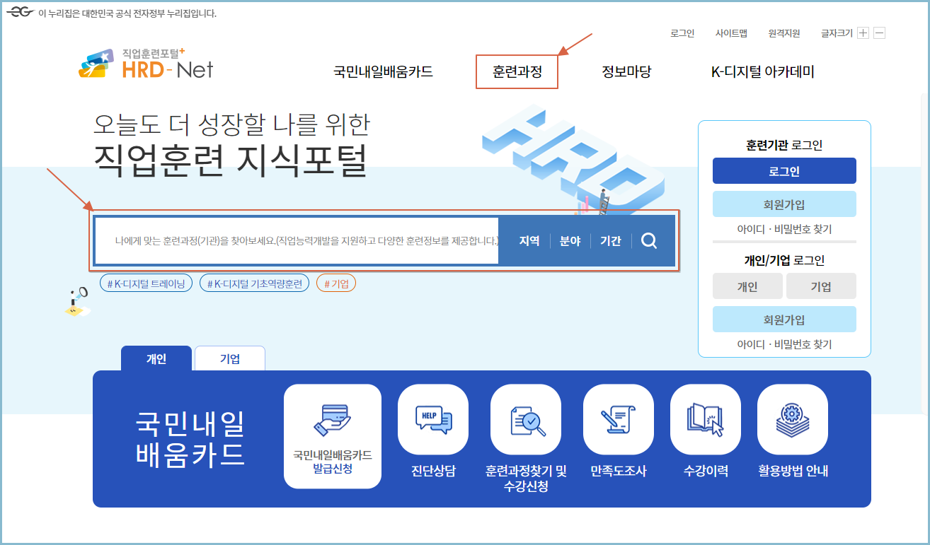Click the 만족도조사 survey icon
Image resolution: width=930 pixels, height=545 pixels.
pos(618,418)
